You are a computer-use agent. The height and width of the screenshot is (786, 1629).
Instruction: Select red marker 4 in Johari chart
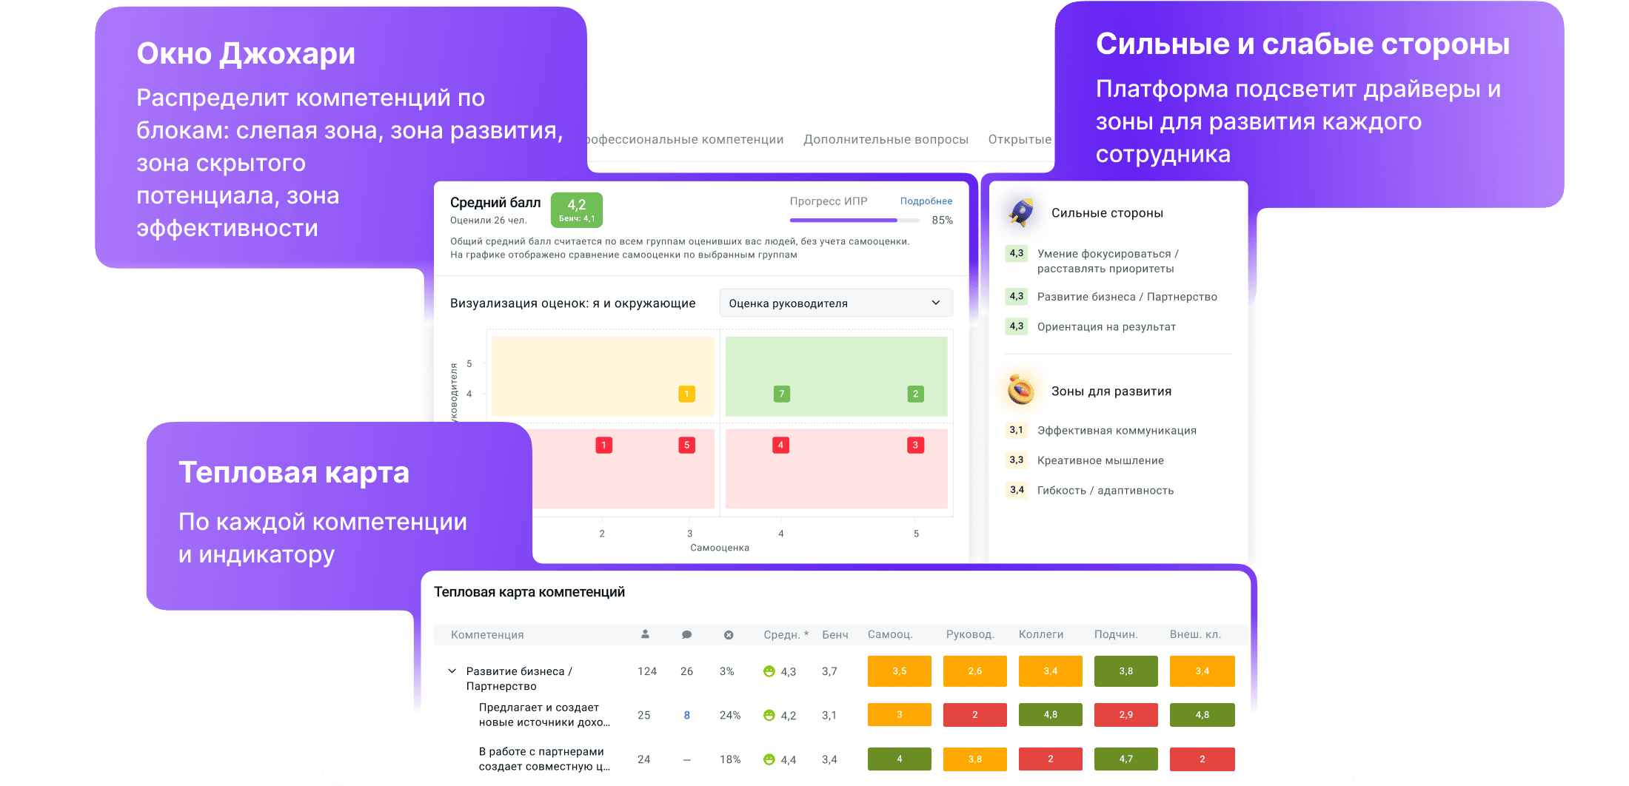point(780,445)
